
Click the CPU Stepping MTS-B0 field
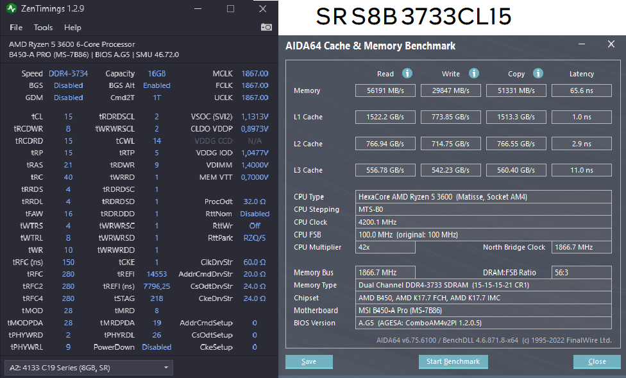point(484,209)
